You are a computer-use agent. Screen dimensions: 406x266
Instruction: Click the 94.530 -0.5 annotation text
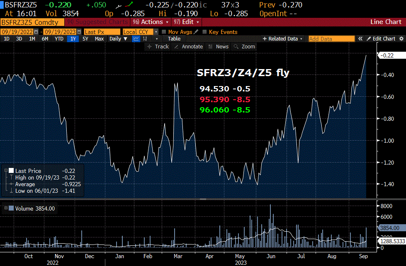(x=225, y=89)
